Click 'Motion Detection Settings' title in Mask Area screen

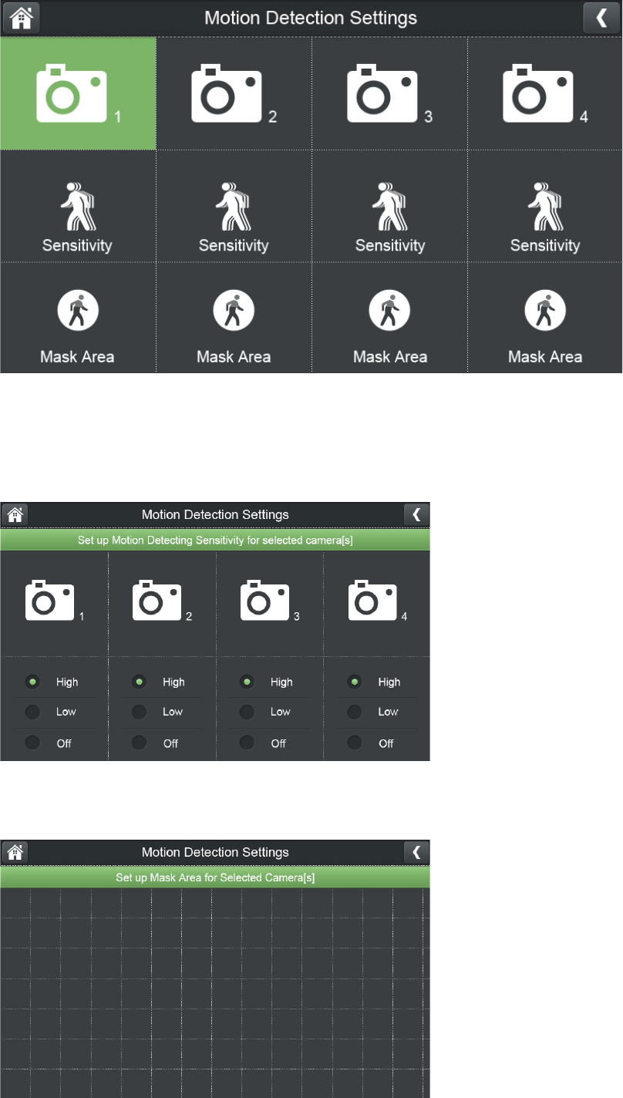(x=215, y=852)
